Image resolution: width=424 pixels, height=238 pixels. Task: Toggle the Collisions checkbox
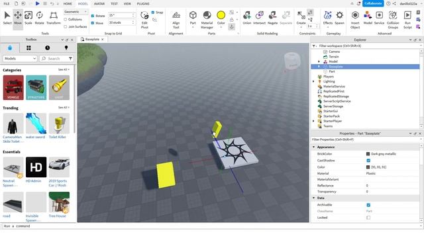coord(66,19)
